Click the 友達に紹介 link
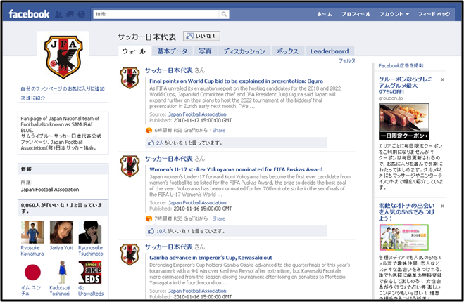 (33, 98)
